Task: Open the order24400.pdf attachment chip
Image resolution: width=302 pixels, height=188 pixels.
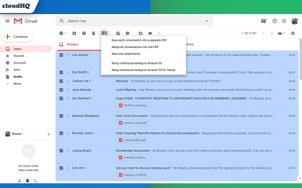Action: pyautogui.click(x=132, y=140)
